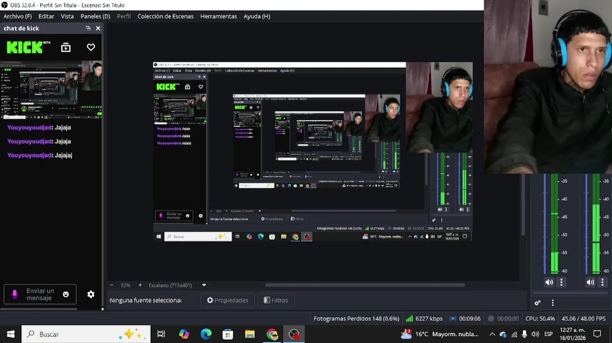Open the weather widget showing 16°C
Image resolution: width=612 pixels, height=343 pixels.
coord(440,334)
